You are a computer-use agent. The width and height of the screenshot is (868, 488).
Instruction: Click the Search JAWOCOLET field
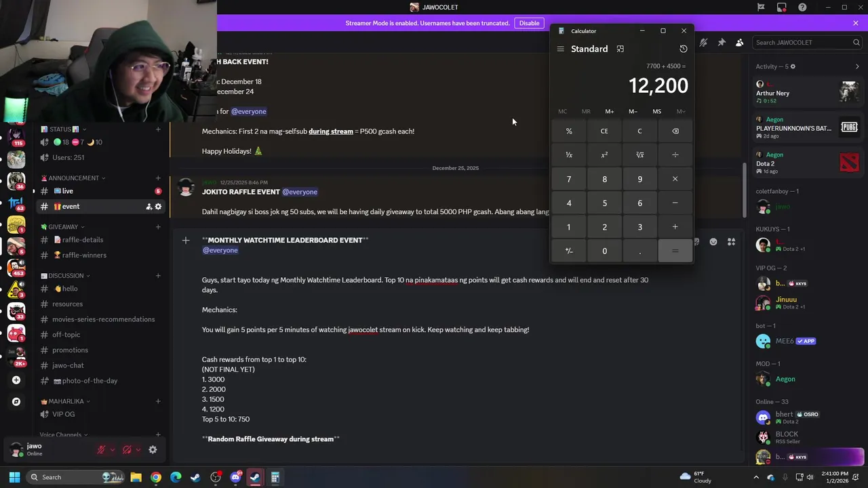click(807, 42)
